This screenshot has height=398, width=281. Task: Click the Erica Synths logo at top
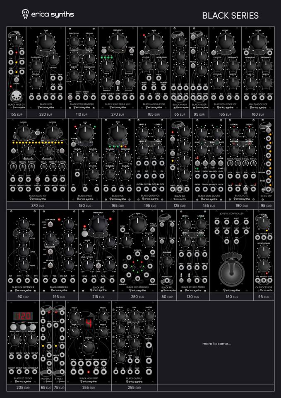(x=48, y=14)
